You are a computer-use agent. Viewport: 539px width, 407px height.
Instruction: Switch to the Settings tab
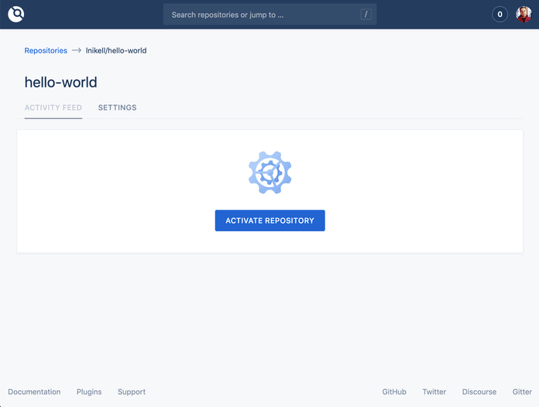pyautogui.click(x=117, y=108)
